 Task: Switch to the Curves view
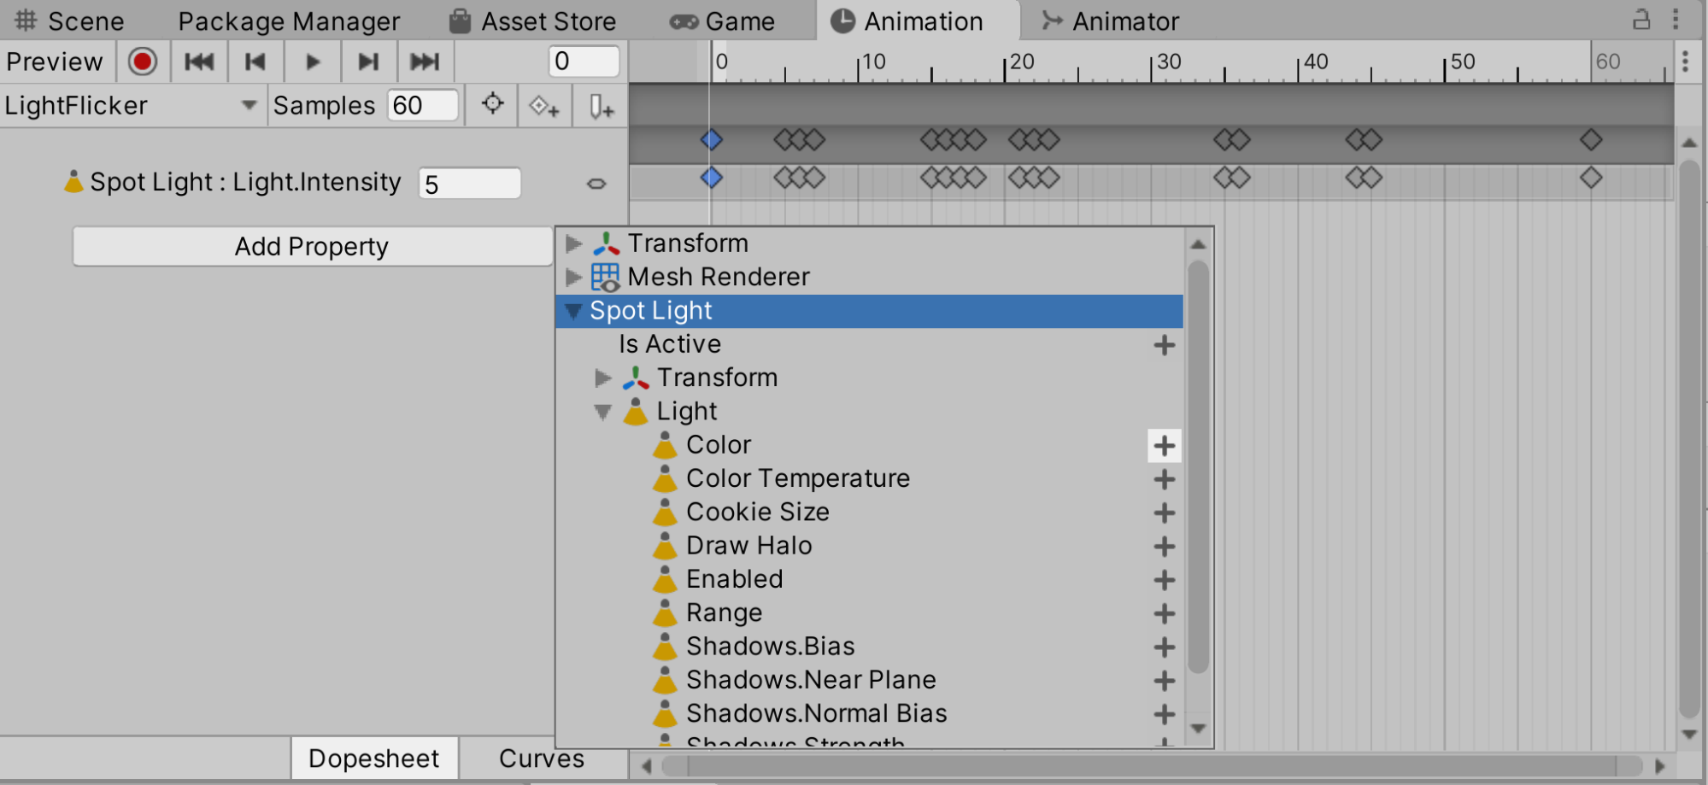point(541,759)
